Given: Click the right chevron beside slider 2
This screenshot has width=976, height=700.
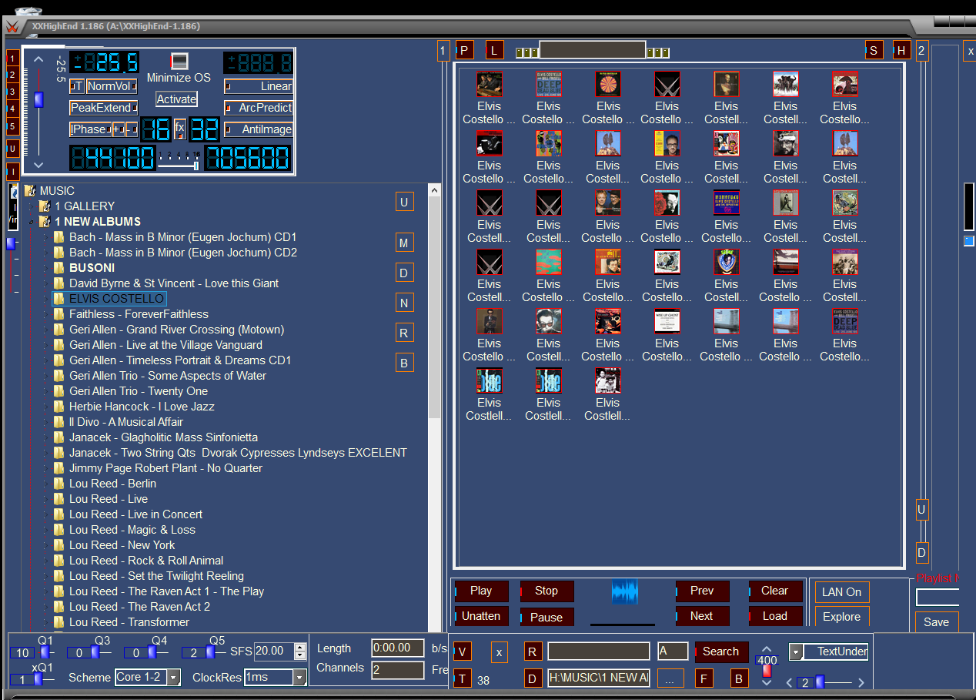Looking at the screenshot, I should click(861, 682).
